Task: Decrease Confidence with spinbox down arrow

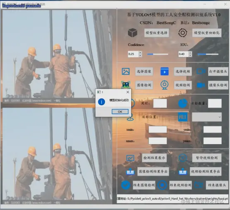Action: coord(140,56)
